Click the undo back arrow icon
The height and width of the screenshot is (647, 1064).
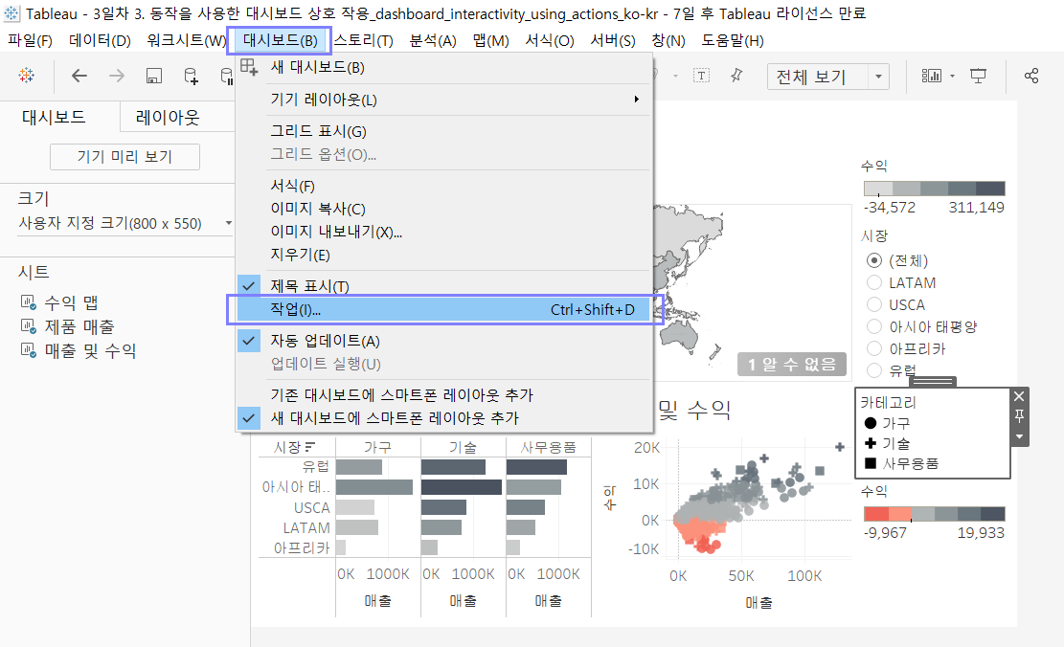tap(79, 76)
